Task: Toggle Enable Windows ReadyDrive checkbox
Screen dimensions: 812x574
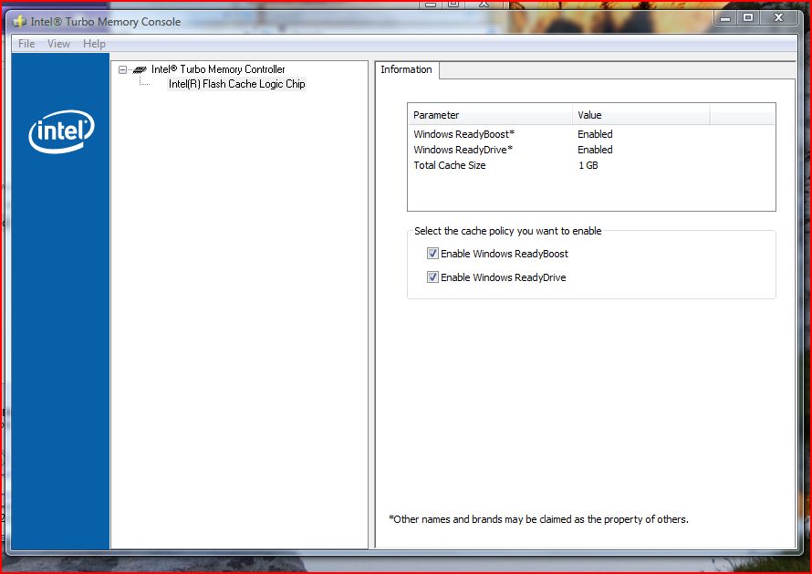Action: 432,277
